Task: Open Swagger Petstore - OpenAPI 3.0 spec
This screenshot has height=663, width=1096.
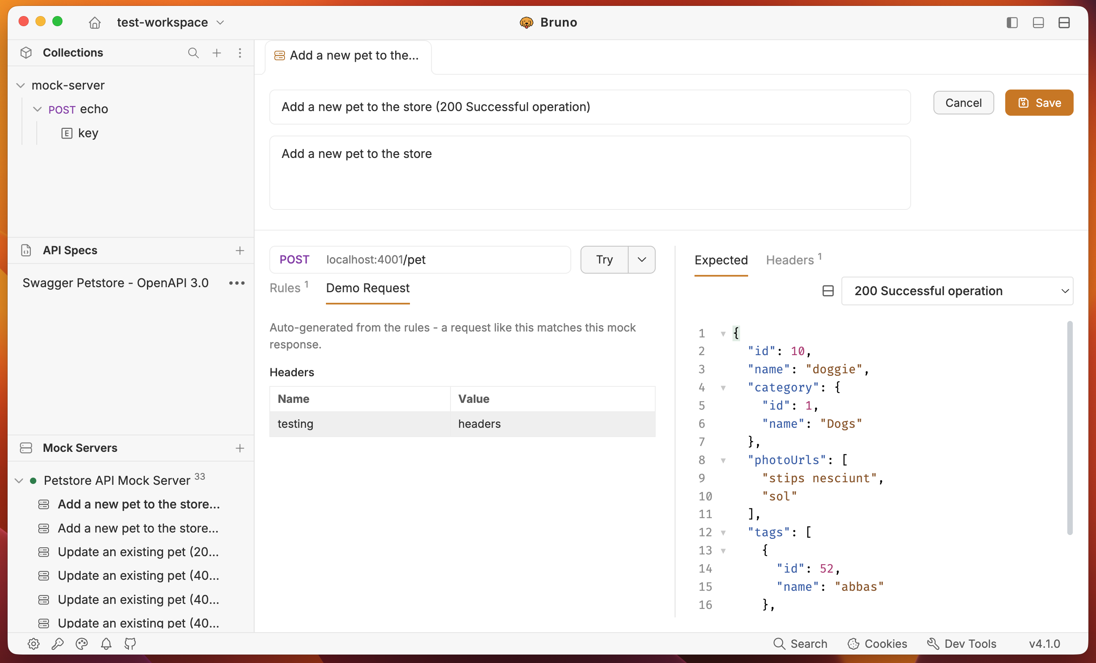Action: tap(116, 283)
